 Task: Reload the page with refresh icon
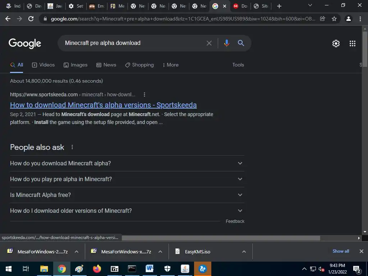pos(31,19)
